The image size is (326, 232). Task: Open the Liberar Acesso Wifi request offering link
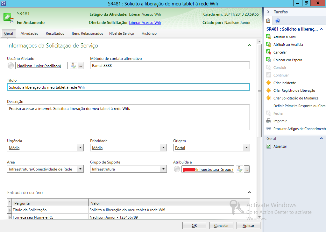point(145,23)
